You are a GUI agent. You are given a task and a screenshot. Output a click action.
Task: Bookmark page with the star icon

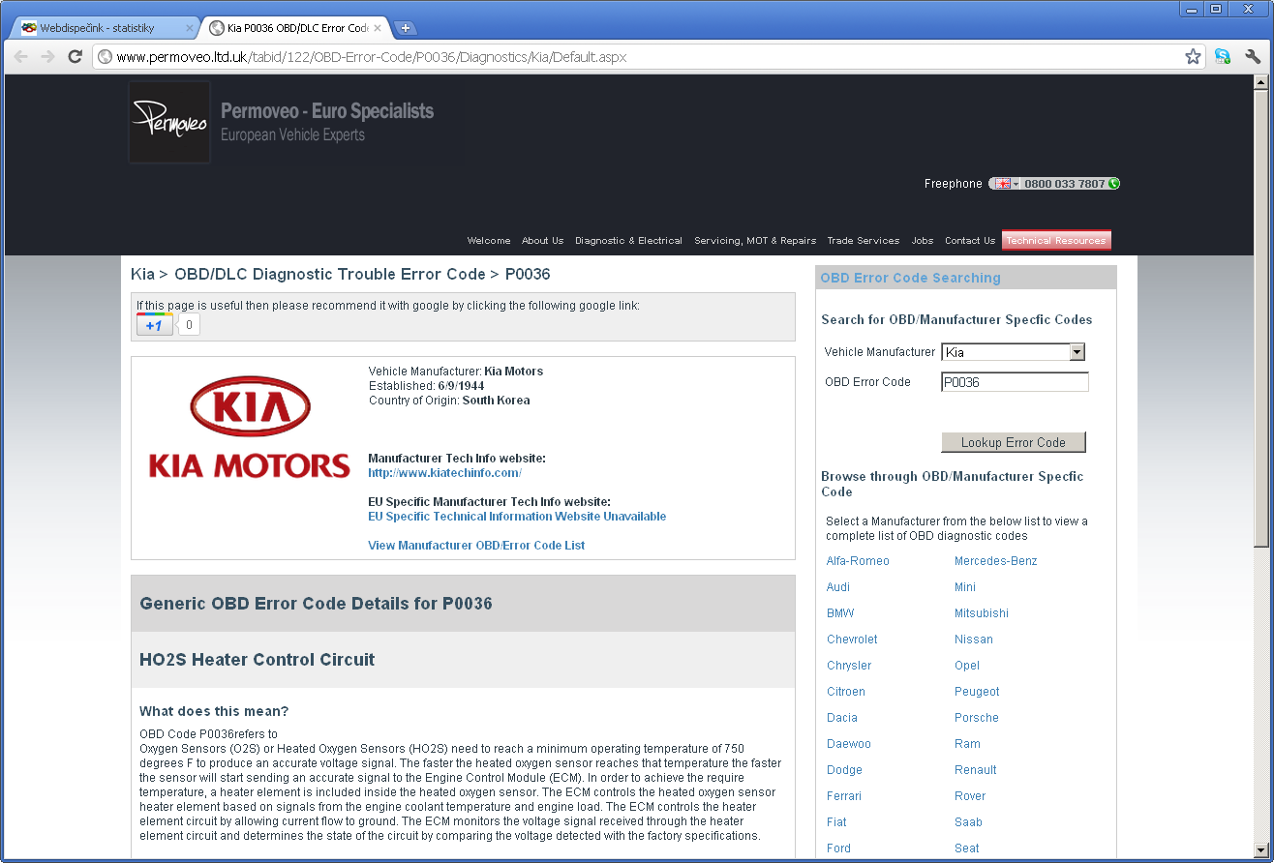point(1193,57)
